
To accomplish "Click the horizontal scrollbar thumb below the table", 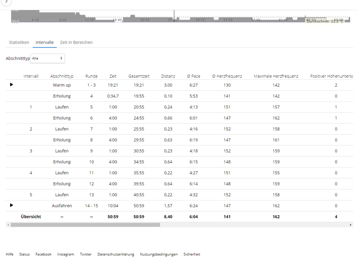I will (84, 225).
